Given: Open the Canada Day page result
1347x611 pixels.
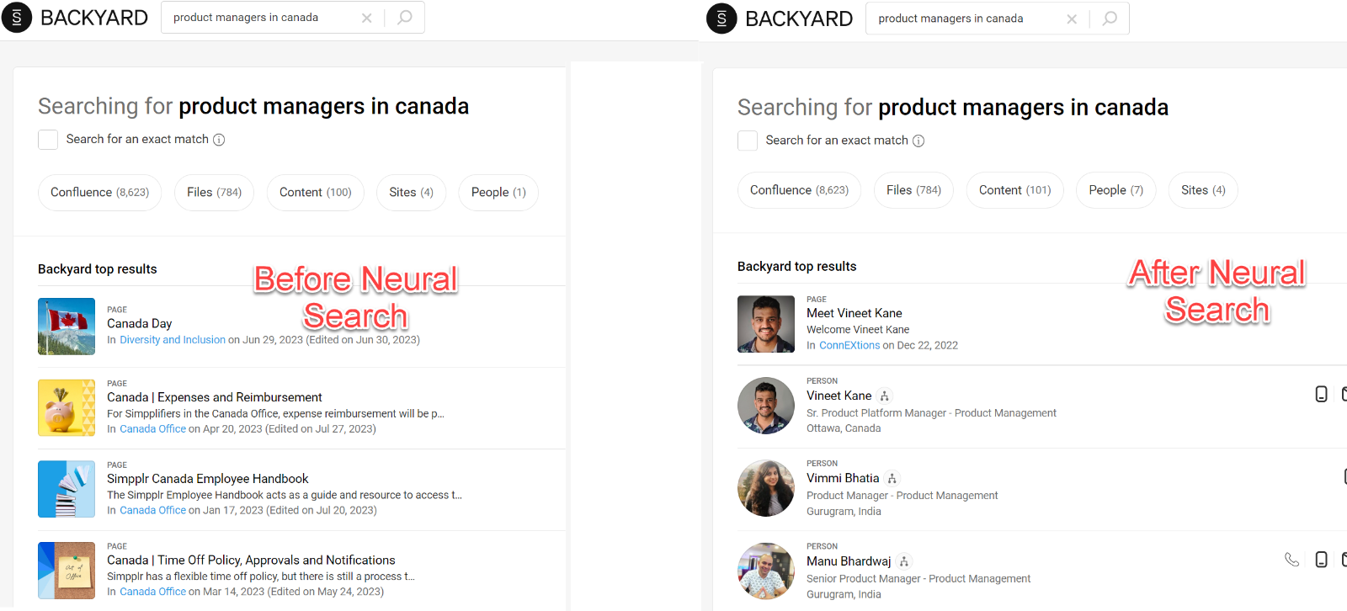Looking at the screenshot, I should pos(139,324).
